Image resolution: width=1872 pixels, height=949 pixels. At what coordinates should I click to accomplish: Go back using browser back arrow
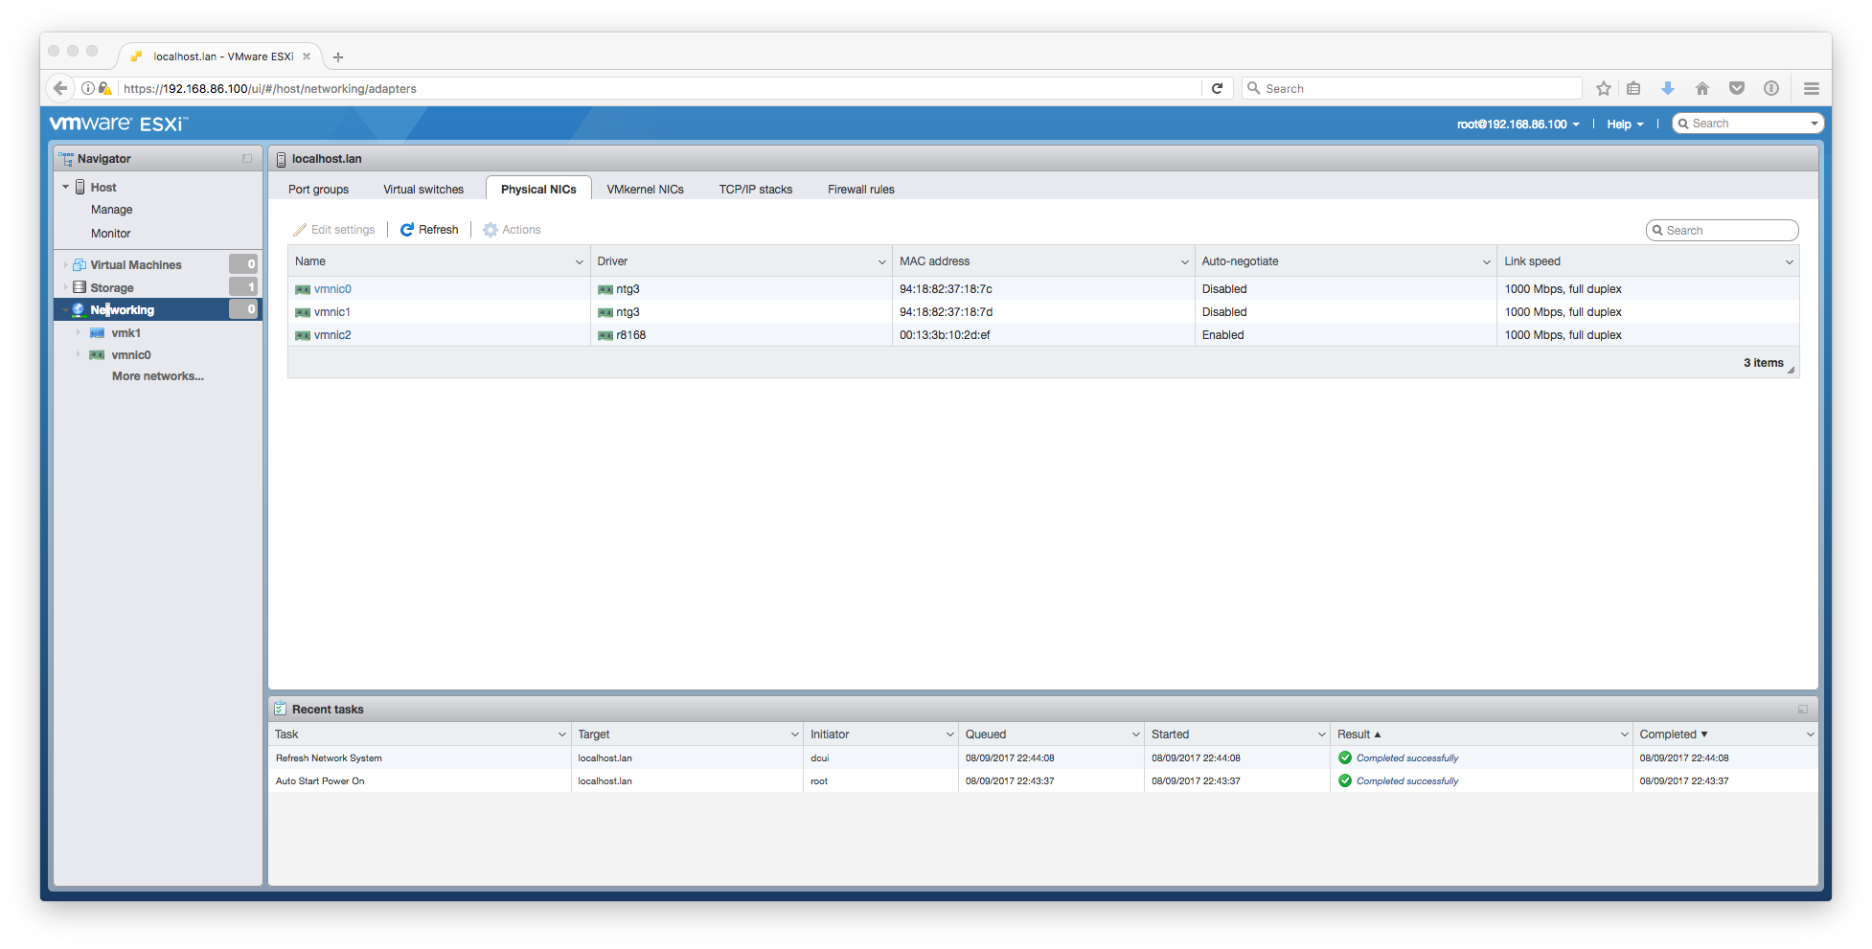[x=60, y=88]
